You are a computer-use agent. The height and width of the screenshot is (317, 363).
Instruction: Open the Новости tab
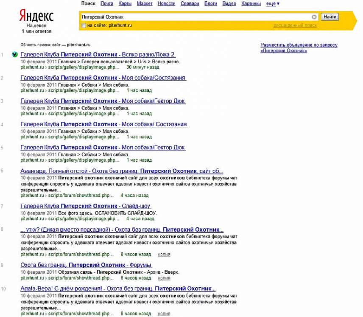pos(166,3)
